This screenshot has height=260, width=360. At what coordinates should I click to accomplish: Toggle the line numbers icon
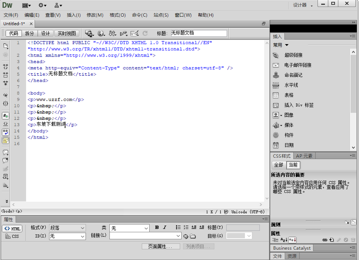(x=5, y=116)
